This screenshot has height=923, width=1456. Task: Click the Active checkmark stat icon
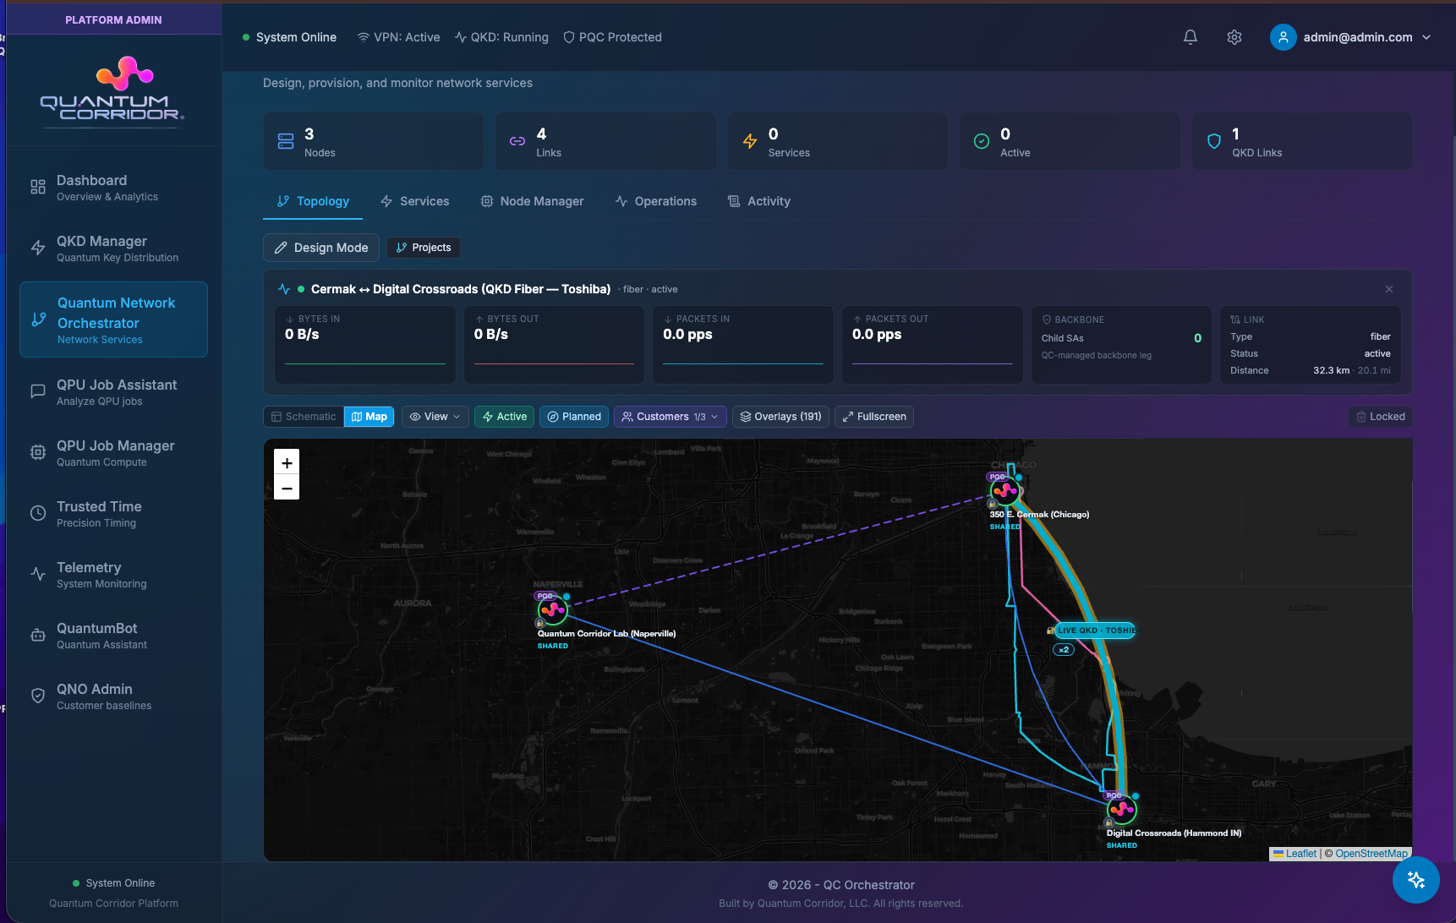(x=982, y=141)
